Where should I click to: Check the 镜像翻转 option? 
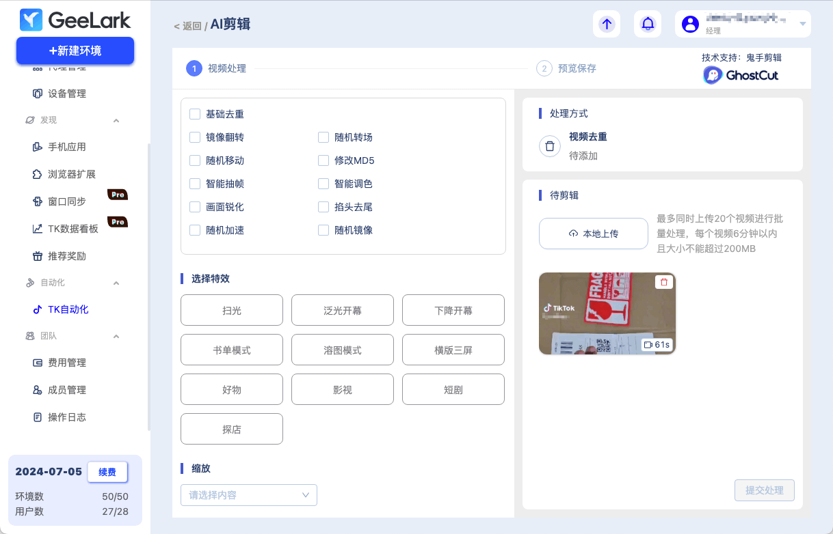pos(195,137)
